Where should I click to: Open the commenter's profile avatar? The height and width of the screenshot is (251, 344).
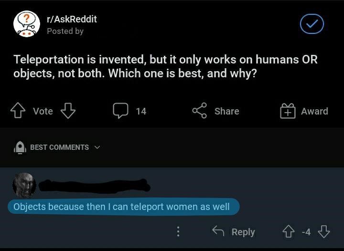24,185
